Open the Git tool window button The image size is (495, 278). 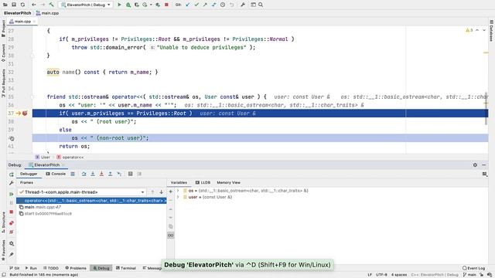pos(15,268)
